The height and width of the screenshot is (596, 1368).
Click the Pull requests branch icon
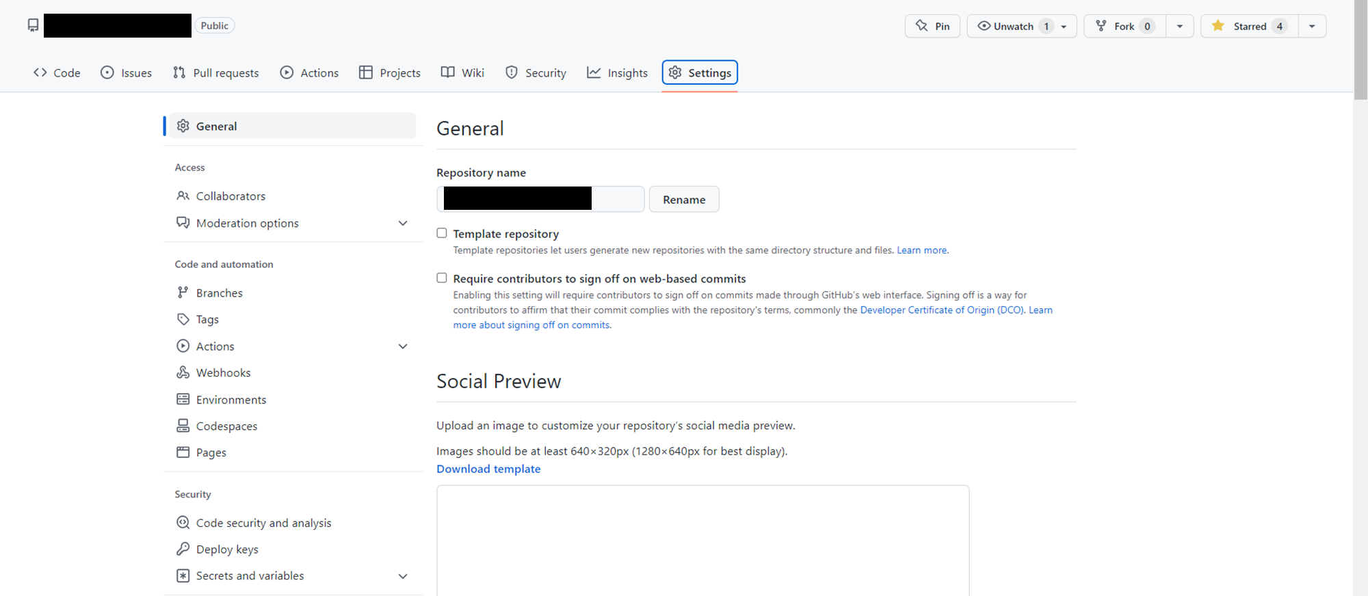click(x=179, y=72)
